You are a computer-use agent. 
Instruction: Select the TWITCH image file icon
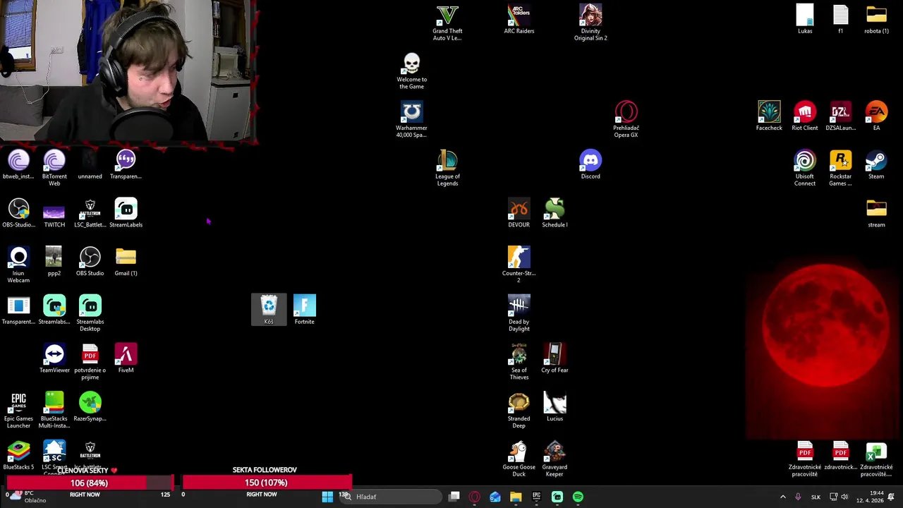pos(54,213)
